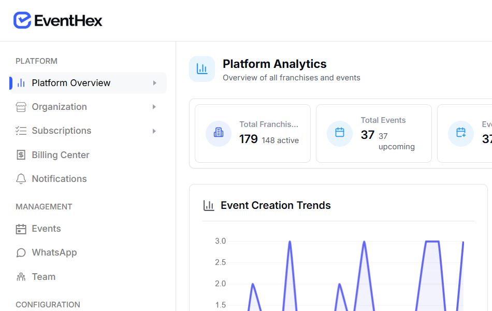492x311 pixels.
Task: Click the '148 active' label
Action: click(x=280, y=140)
